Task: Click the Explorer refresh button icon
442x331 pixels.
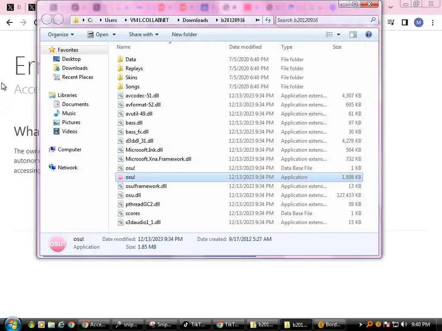Action: click(268, 20)
